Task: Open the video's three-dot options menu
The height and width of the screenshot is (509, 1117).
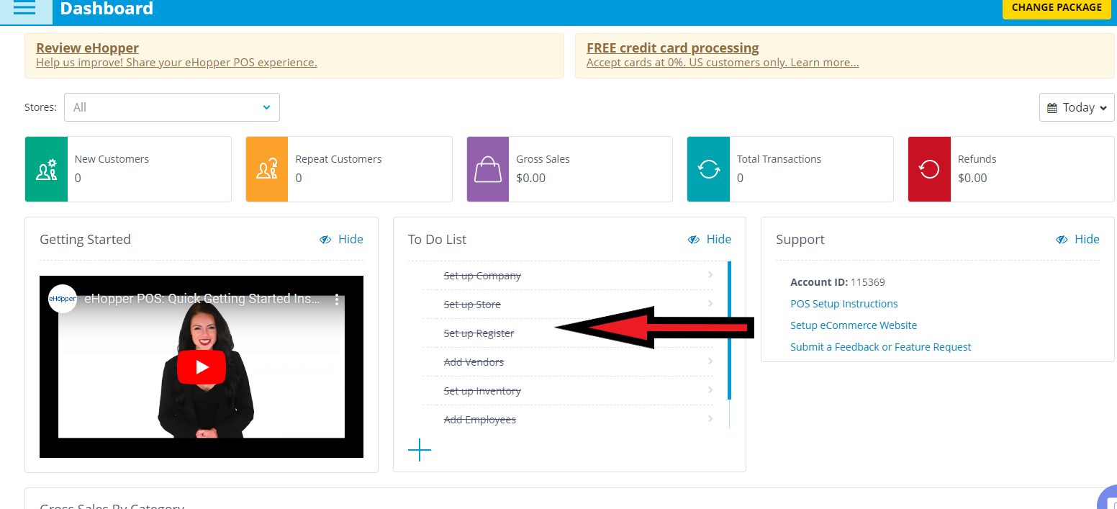Action: [336, 299]
